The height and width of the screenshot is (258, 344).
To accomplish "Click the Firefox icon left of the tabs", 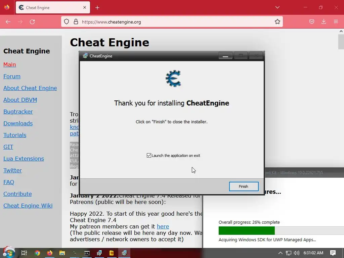I will tap(7, 7).
